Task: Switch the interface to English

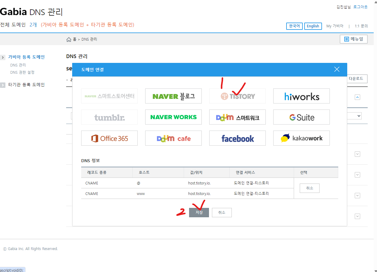Action: coord(313,26)
